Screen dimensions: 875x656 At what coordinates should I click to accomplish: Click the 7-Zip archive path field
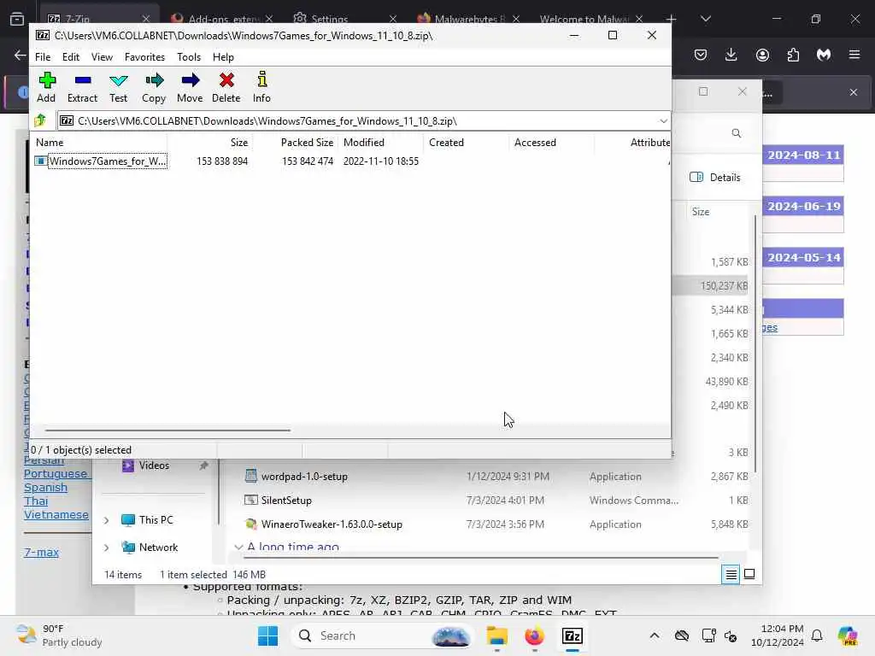click(x=357, y=121)
